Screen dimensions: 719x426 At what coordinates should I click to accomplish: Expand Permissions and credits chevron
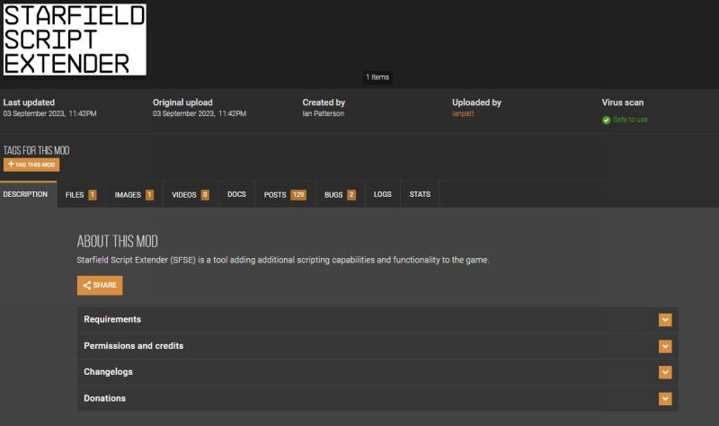[x=665, y=346]
